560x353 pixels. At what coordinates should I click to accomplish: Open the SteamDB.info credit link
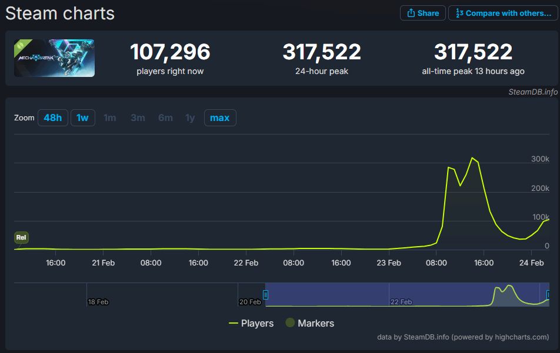(533, 92)
